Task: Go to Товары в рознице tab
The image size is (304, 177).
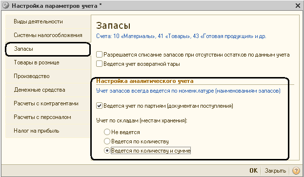Action: click(48, 62)
